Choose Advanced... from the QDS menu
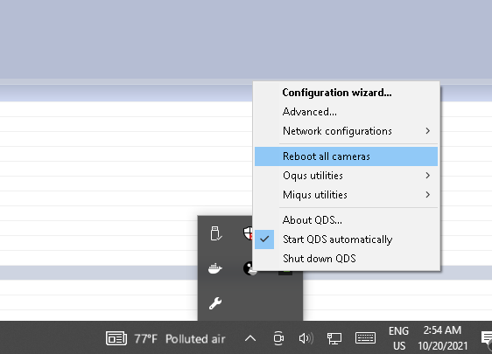The width and height of the screenshot is (492, 354). coord(346,112)
